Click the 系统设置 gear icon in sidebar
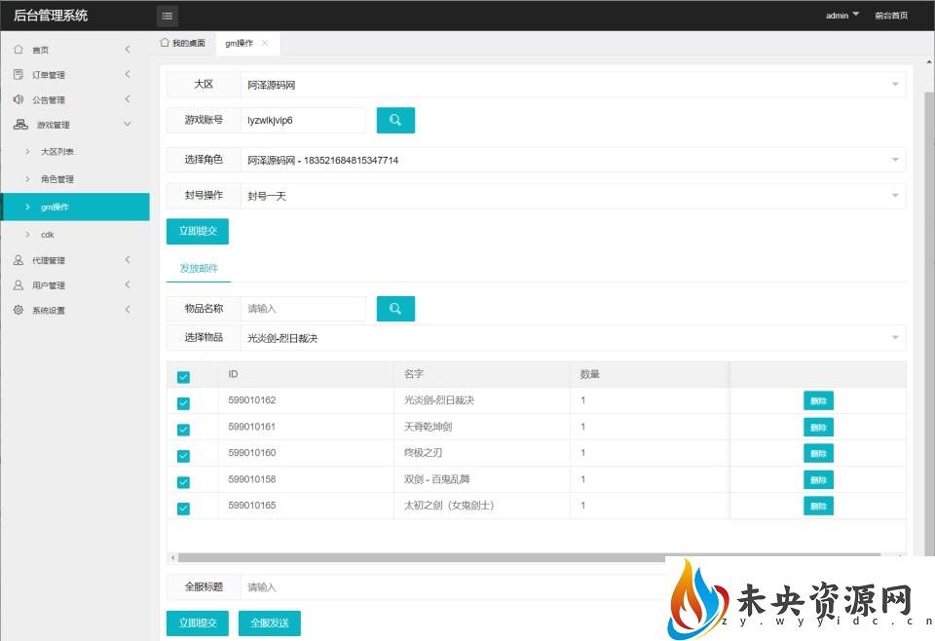935x641 pixels. (x=19, y=310)
